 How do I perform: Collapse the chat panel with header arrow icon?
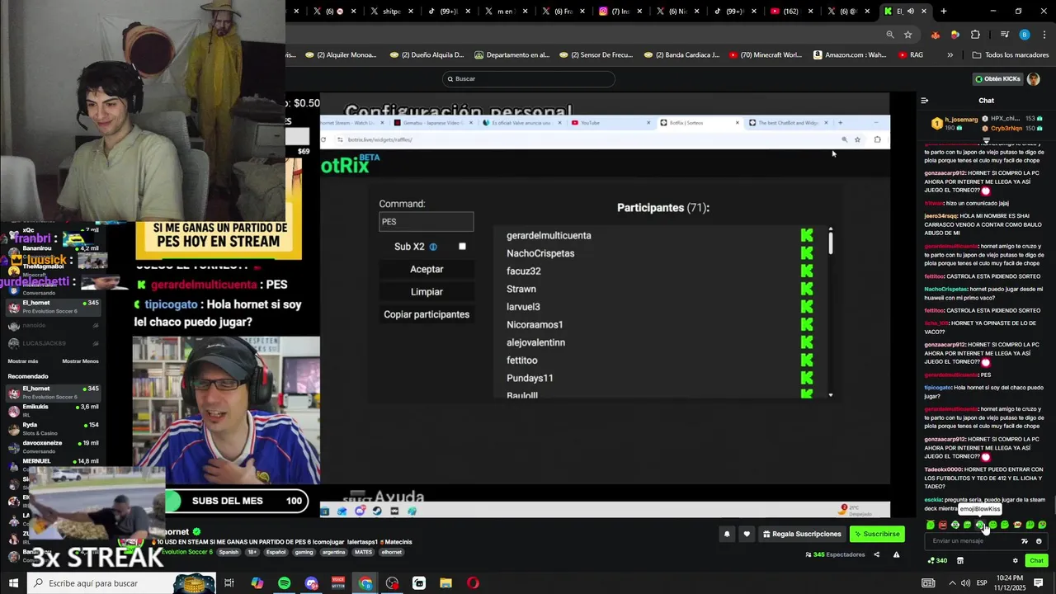click(x=925, y=101)
